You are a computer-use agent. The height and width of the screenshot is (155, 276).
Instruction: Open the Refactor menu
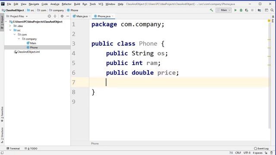[66, 4]
